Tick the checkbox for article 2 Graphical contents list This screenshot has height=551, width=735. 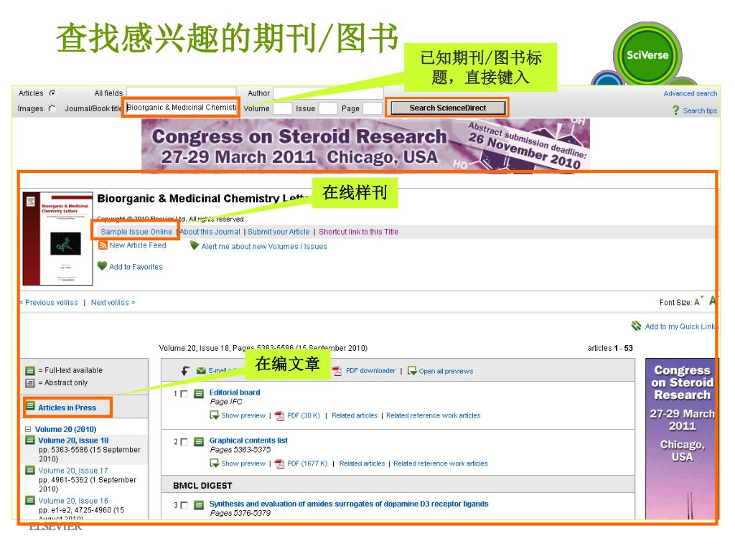(184, 441)
